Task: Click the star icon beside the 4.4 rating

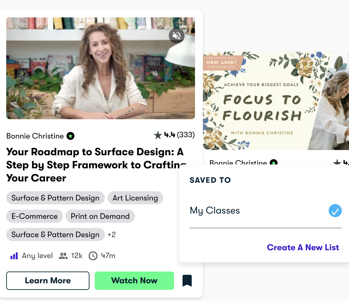Action: pyautogui.click(x=158, y=135)
